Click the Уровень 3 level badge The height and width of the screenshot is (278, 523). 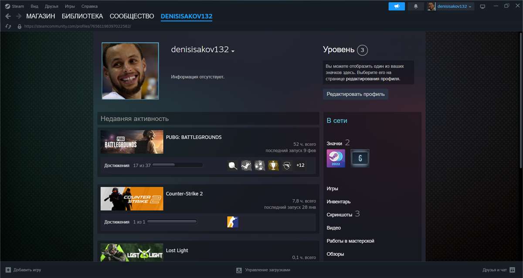pyautogui.click(x=362, y=50)
